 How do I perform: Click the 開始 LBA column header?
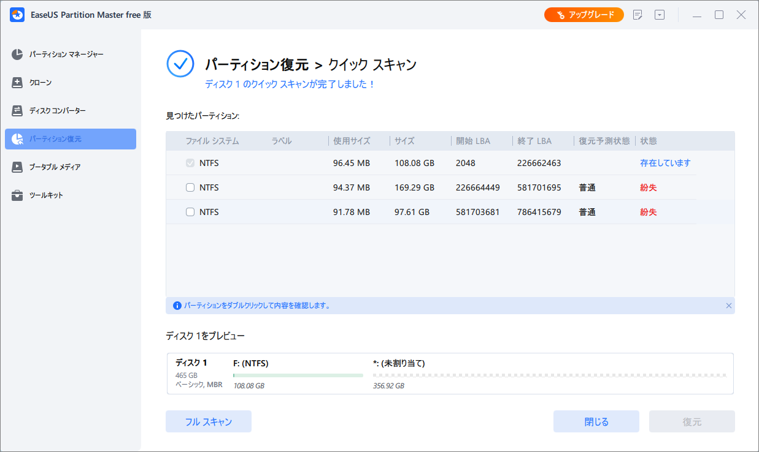tap(473, 141)
